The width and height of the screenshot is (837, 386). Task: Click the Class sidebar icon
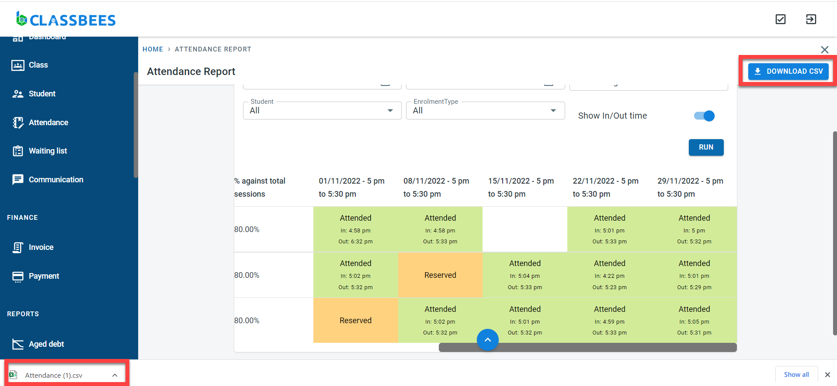click(17, 65)
